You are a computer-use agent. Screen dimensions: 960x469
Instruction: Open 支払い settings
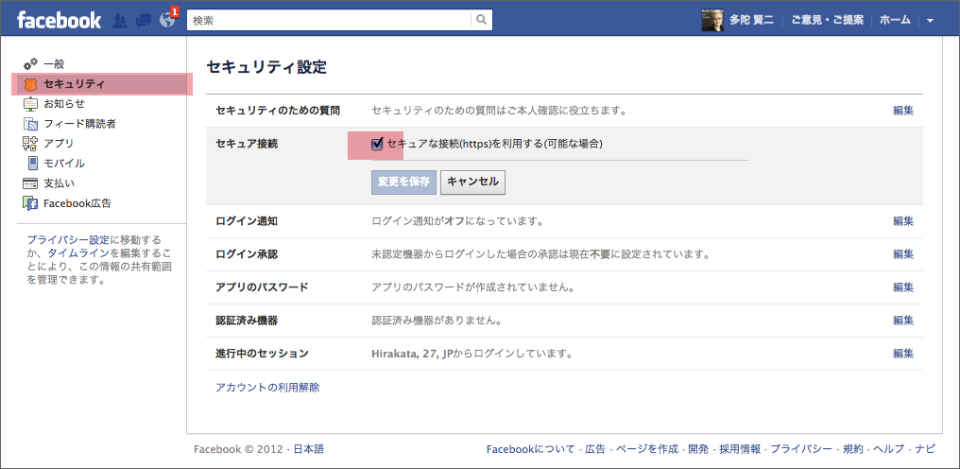(x=59, y=183)
